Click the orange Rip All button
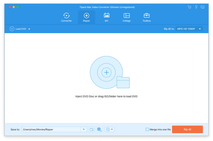The image size is (213, 141). (x=187, y=129)
